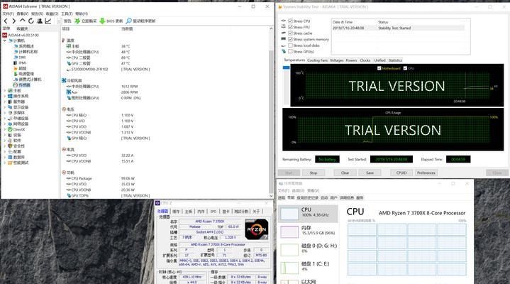The height and width of the screenshot is (284, 510).
Task: Open the Tools (工具) menu in AIDA64
Action: click(67, 13)
